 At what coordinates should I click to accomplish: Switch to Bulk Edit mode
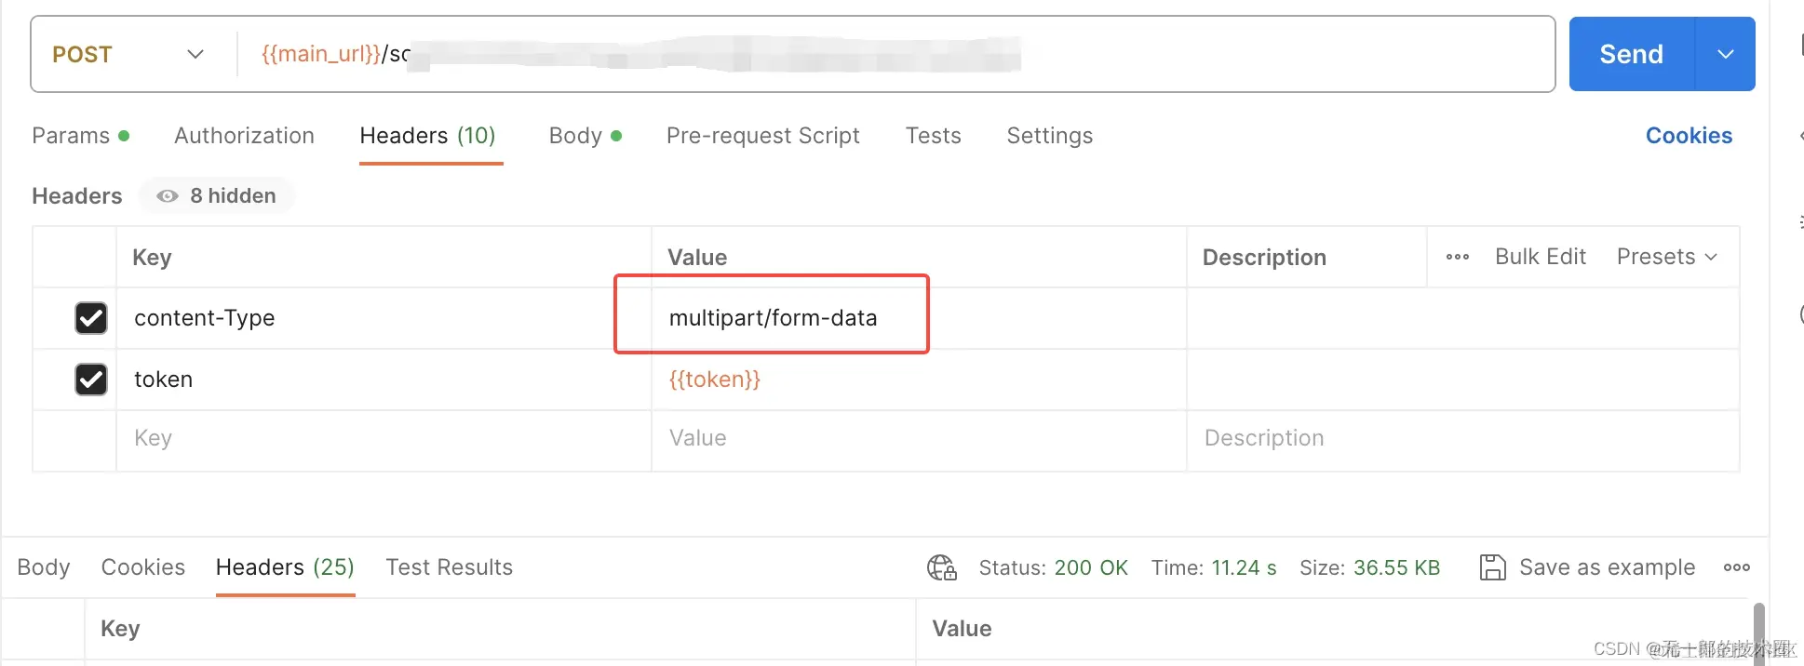(1541, 257)
